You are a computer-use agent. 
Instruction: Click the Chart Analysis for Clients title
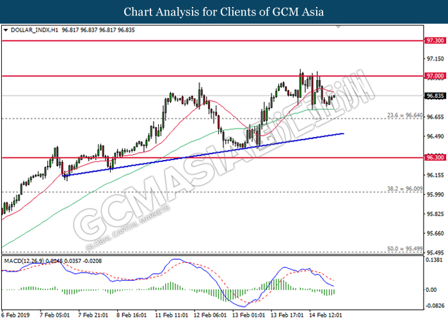click(x=224, y=12)
